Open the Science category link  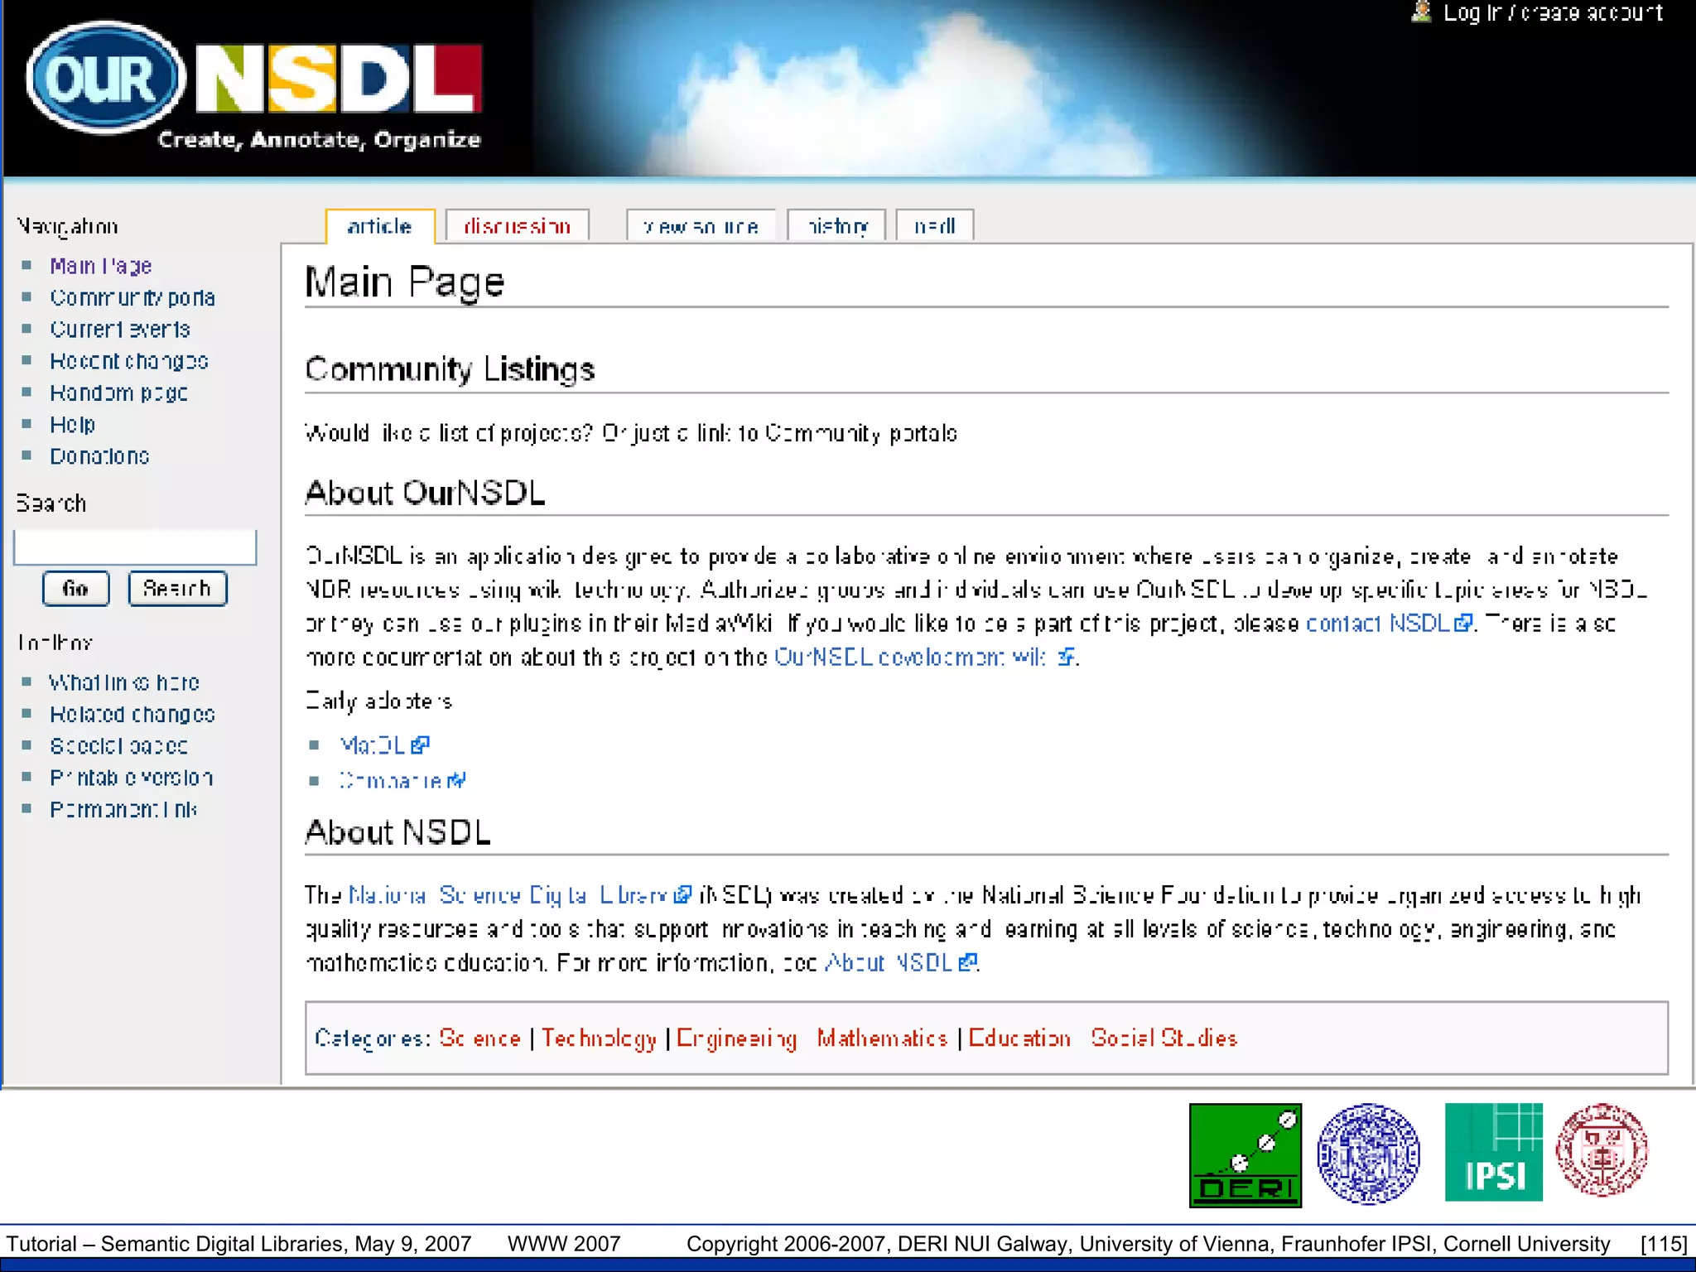coord(479,1038)
